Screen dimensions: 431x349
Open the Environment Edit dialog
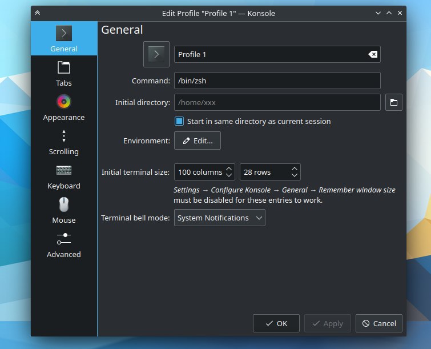[198, 141]
